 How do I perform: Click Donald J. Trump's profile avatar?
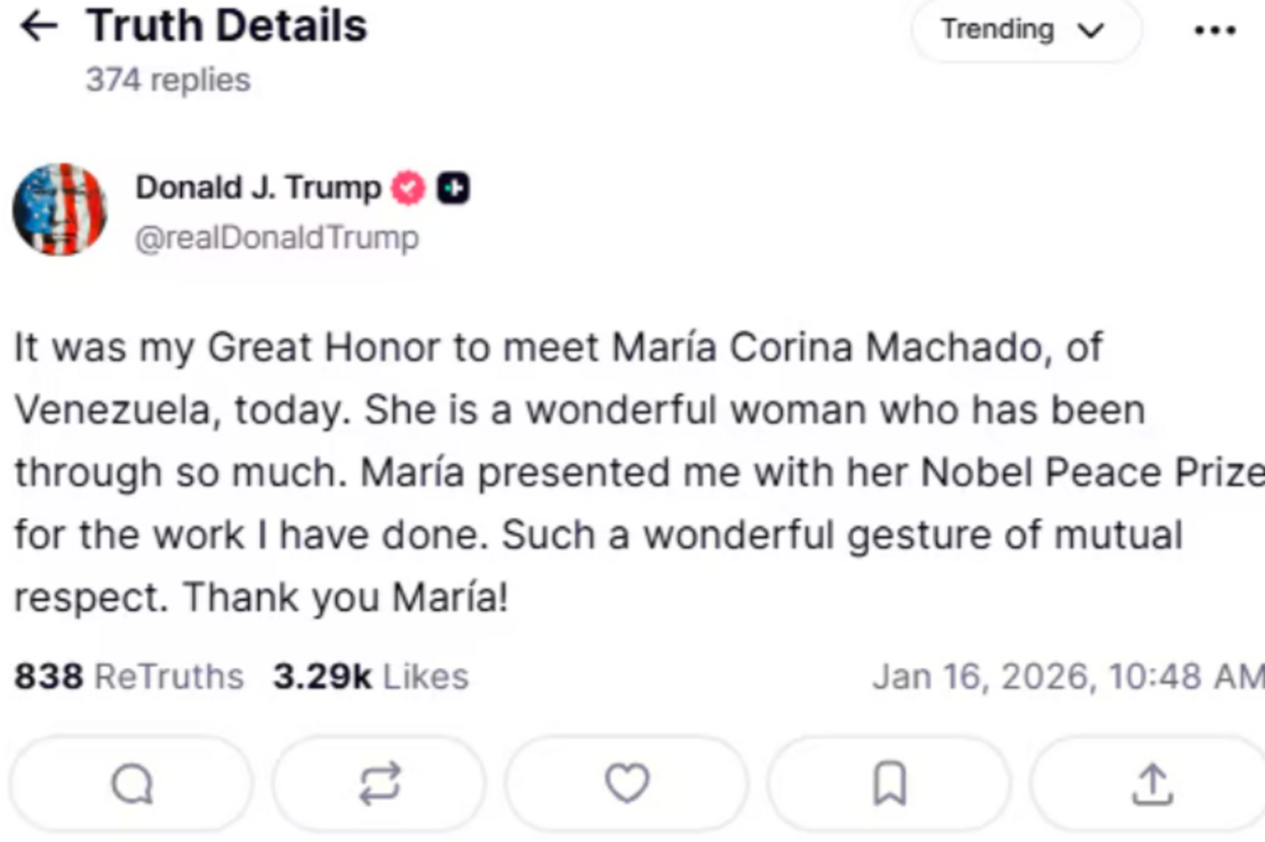point(62,210)
